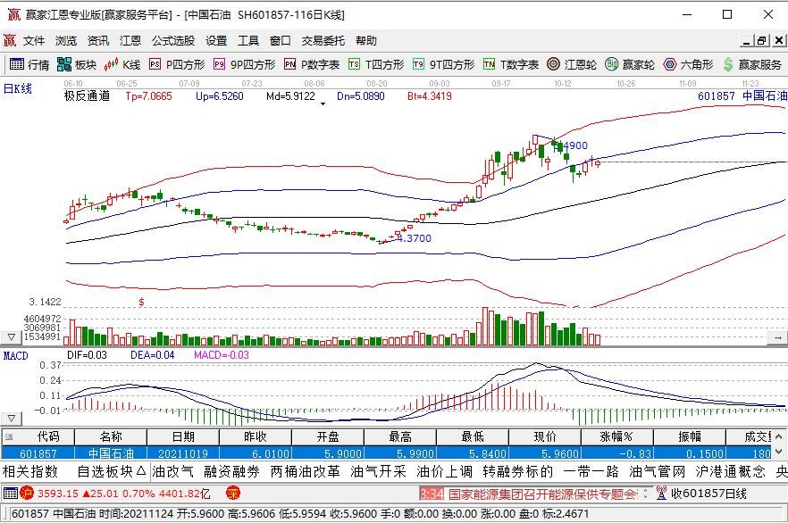Open the 资讯 menu
The image size is (788, 523).
(x=98, y=41)
